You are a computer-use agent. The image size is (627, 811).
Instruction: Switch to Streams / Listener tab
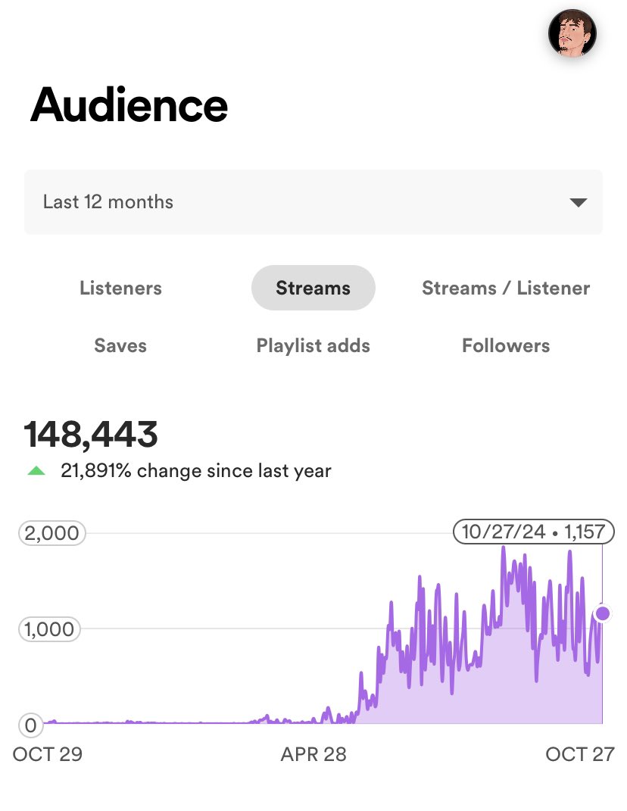[506, 288]
